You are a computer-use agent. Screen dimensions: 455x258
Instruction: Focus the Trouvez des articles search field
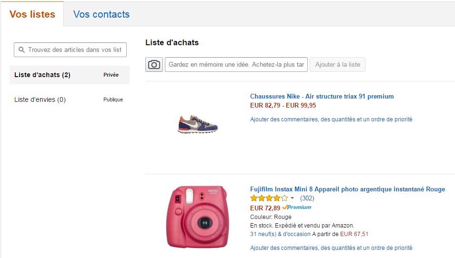70,50
